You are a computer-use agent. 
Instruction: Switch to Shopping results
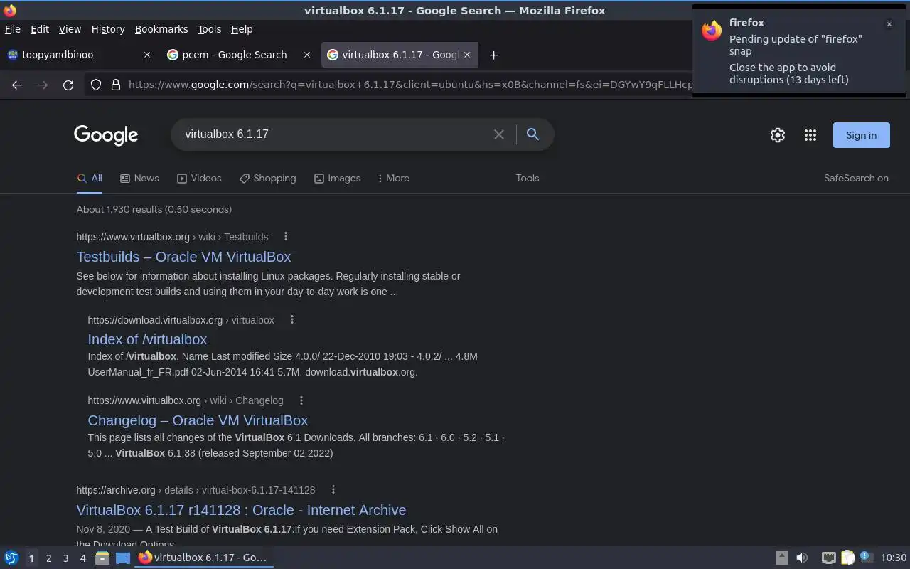(x=267, y=178)
